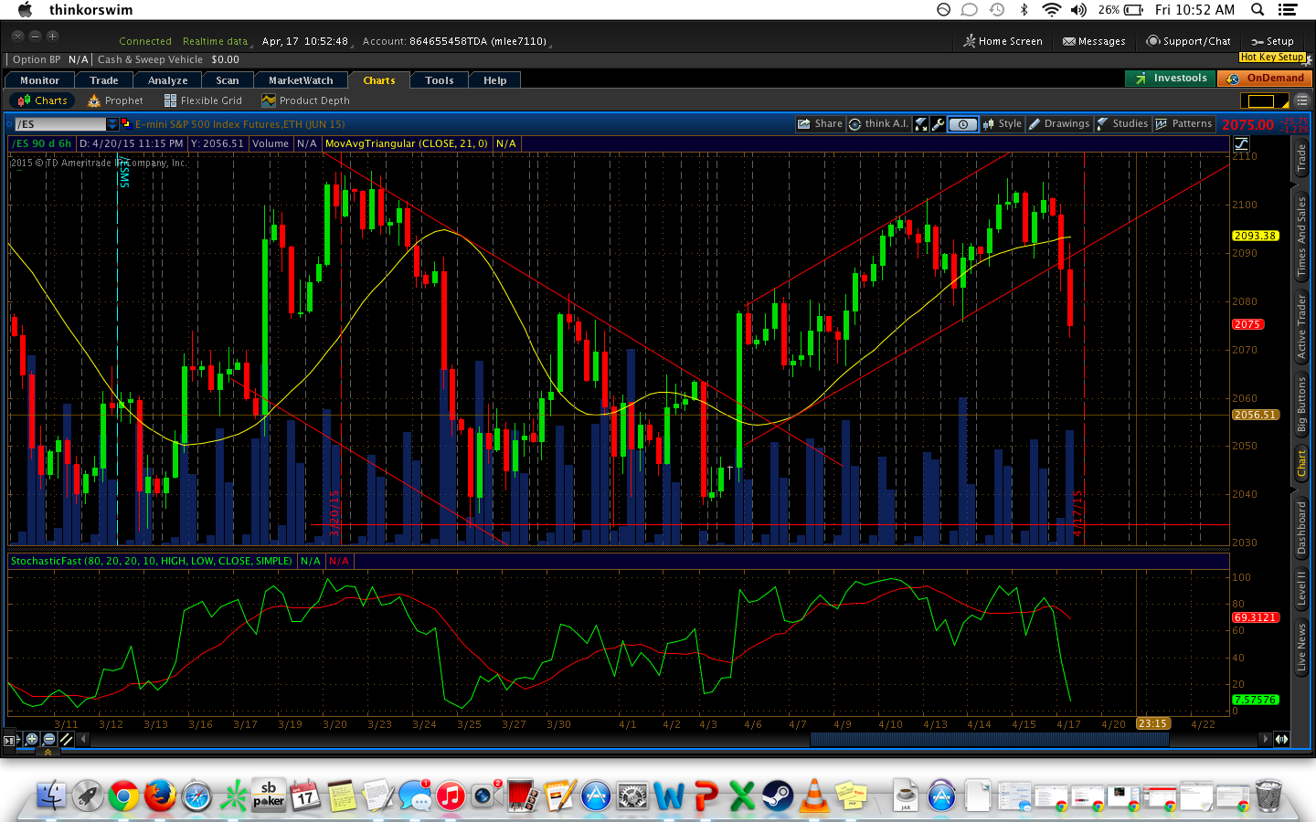Open the chart Style menu

click(x=1003, y=124)
